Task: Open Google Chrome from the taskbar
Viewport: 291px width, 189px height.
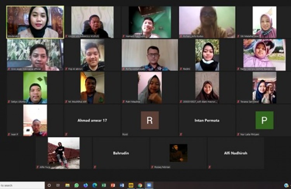Action: coord(140,186)
